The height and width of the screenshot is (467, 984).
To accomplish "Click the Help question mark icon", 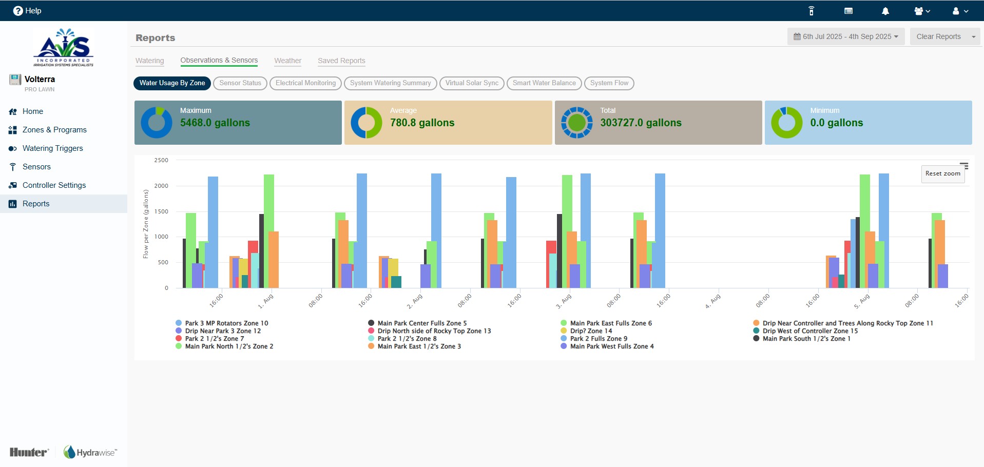I will 18,11.
